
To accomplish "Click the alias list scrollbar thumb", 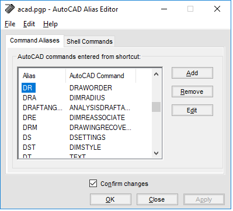I will [156, 107].
